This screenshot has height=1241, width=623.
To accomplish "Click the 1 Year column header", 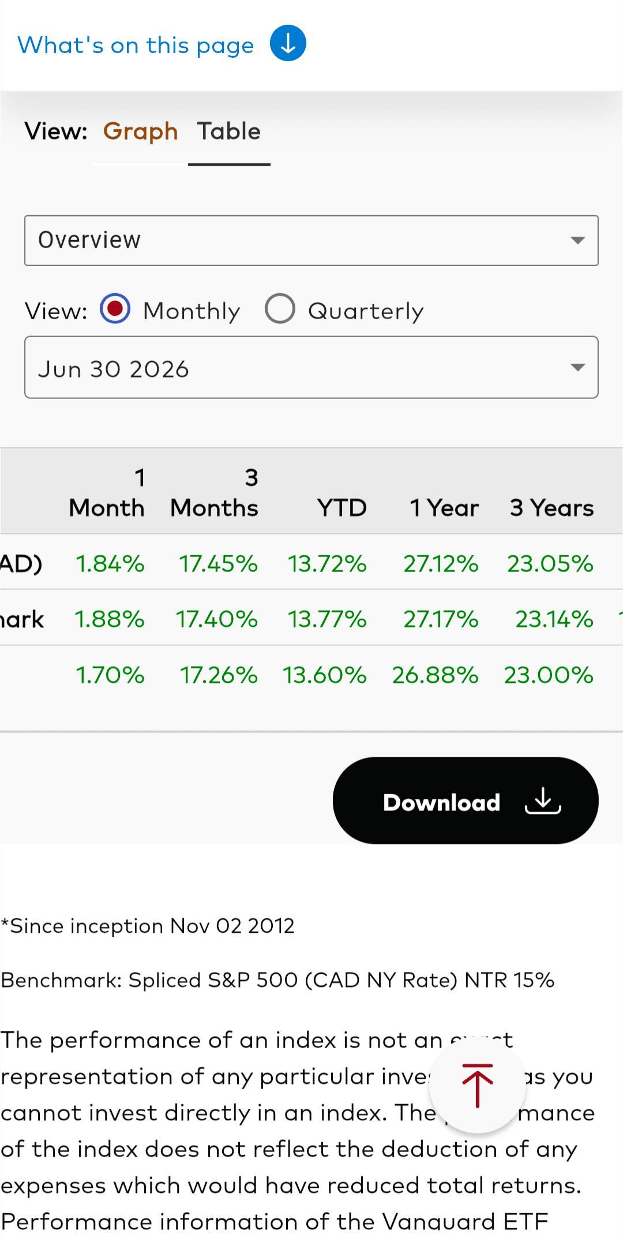I will (x=444, y=508).
